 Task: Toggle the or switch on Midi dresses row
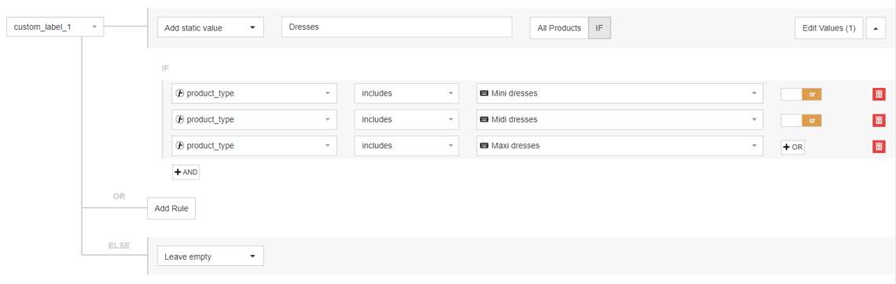(x=801, y=120)
